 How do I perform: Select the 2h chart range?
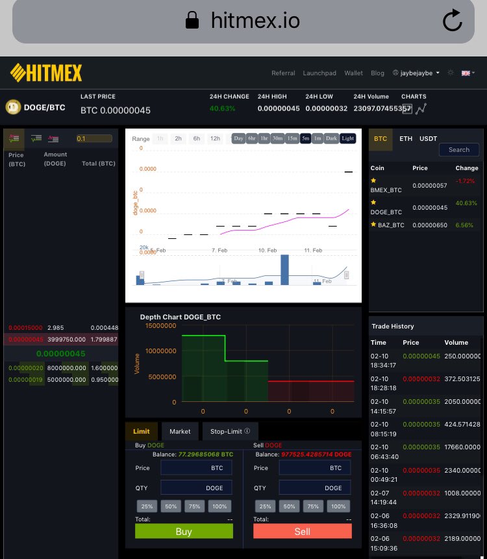[179, 139]
